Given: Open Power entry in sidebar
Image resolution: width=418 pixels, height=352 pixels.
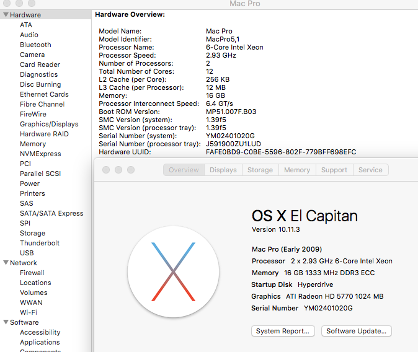Looking at the screenshot, I should pyautogui.click(x=30, y=183).
